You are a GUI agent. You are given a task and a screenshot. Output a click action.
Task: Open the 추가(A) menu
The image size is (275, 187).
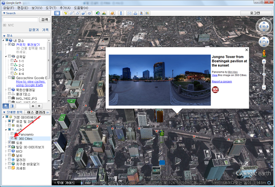(x=65, y=8)
